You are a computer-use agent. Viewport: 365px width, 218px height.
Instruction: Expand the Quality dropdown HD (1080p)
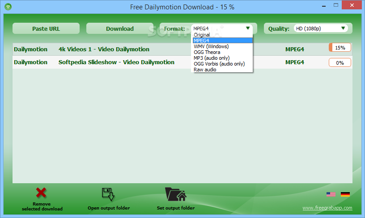point(321,28)
